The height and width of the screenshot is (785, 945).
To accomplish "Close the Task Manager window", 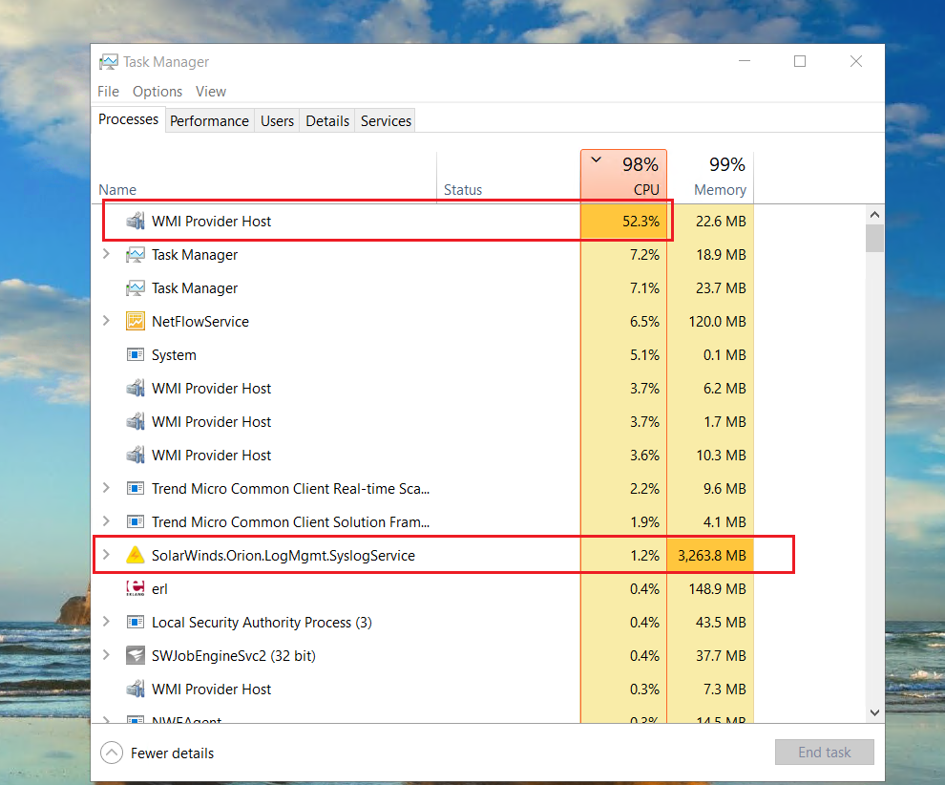I will [x=856, y=61].
